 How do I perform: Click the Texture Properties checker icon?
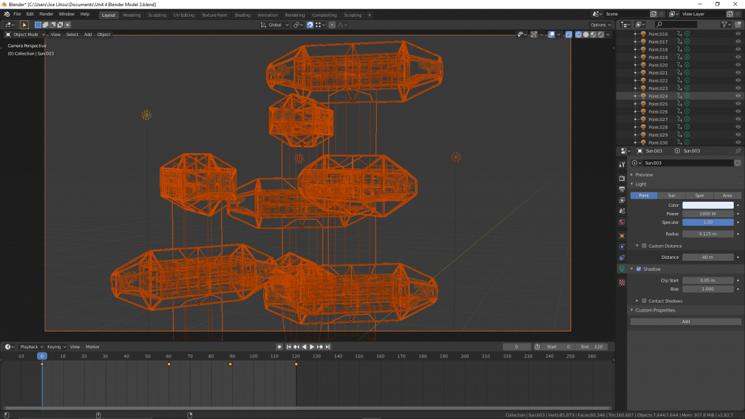pos(622,282)
